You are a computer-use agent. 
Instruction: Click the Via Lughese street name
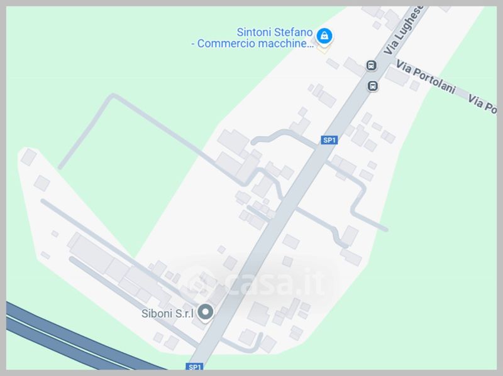[403, 30]
